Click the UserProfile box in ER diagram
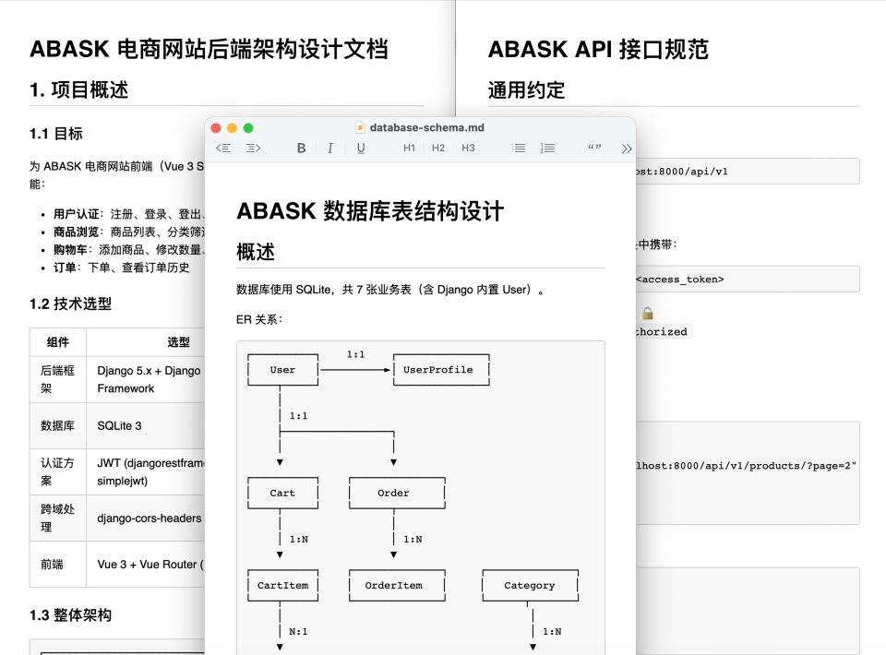886x655 pixels. (x=441, y=370)
